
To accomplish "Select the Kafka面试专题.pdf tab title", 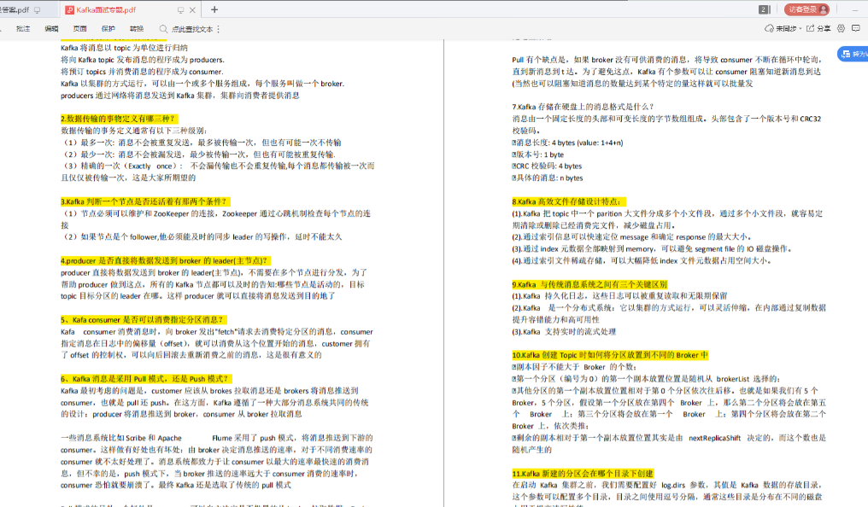I will click(x=106, y=10).
